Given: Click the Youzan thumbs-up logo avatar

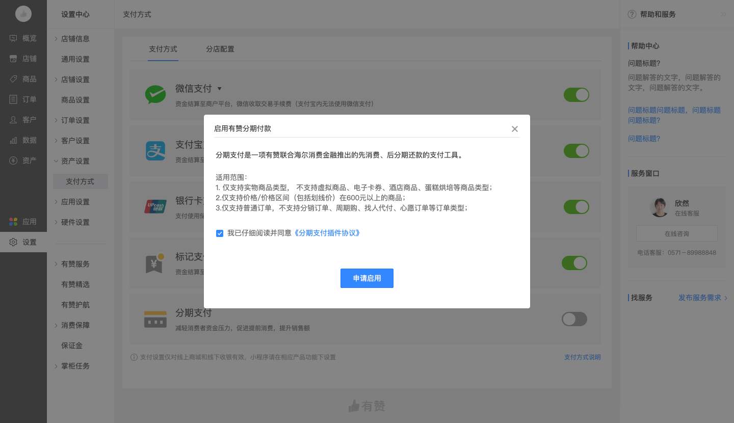Looking at the screenshot, I should pyautogui.click(x=23, y=14).
